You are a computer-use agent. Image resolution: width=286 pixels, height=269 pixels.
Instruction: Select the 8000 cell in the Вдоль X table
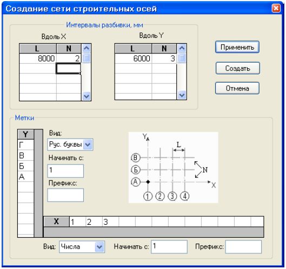click(38, 59)
